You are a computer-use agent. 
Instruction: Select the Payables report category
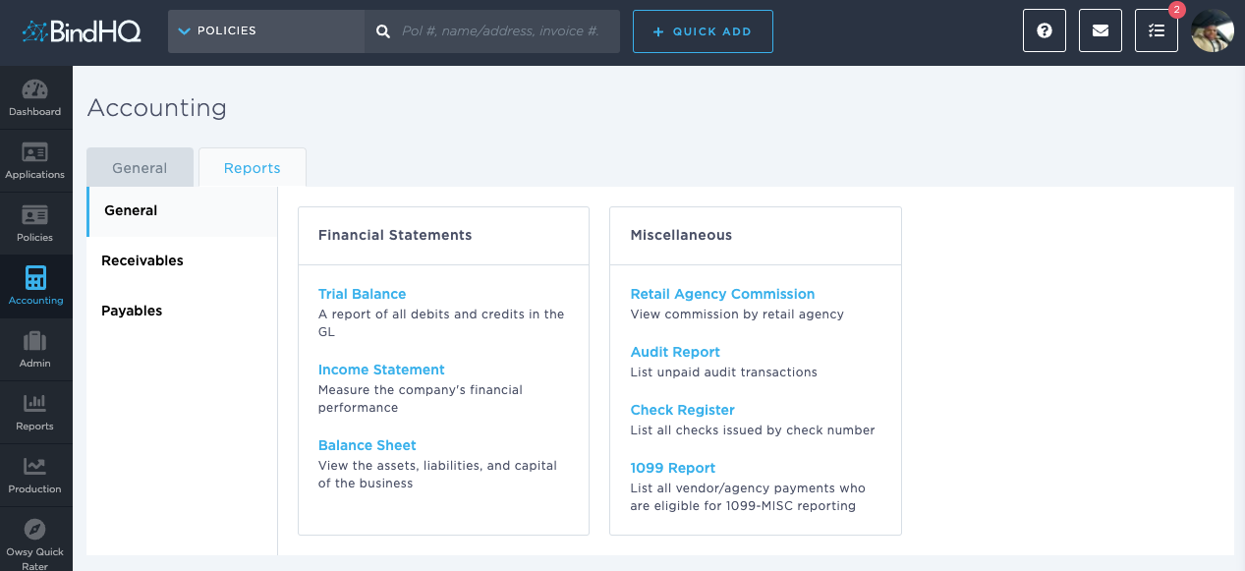(x=132, y=311)
